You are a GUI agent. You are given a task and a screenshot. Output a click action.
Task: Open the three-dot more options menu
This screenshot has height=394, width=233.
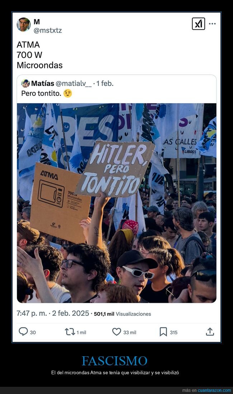212,24
